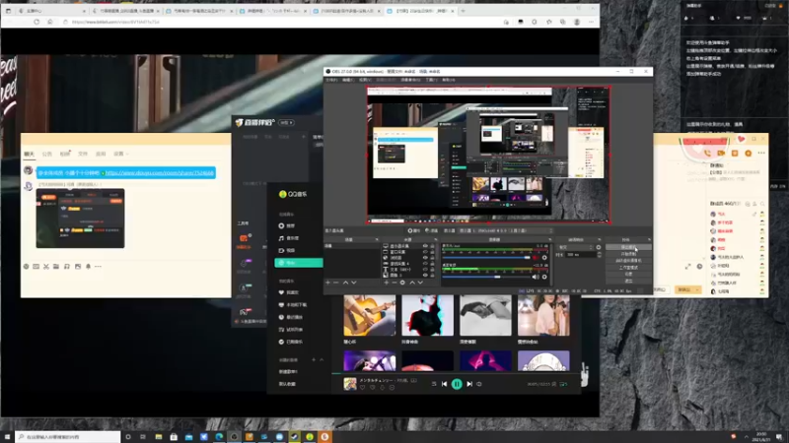The image size is (789, 443).
Task: Open the Scenes dock menu arrow in OBS
Action: click(x=377, y=239)
